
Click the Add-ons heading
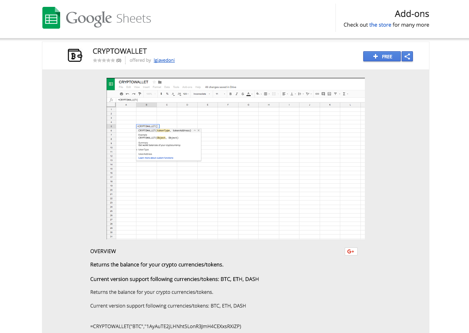click(412, 14)
